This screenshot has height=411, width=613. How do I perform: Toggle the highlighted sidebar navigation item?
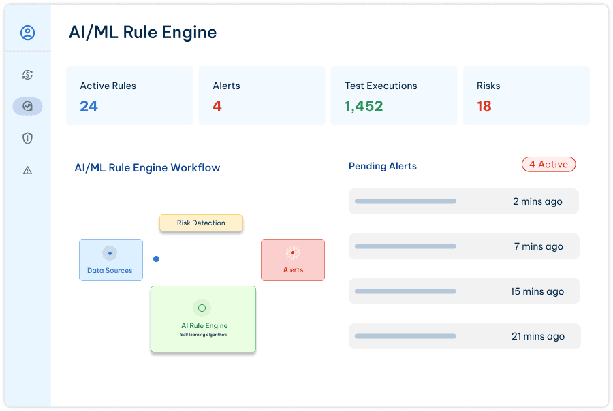pos(27,106)
